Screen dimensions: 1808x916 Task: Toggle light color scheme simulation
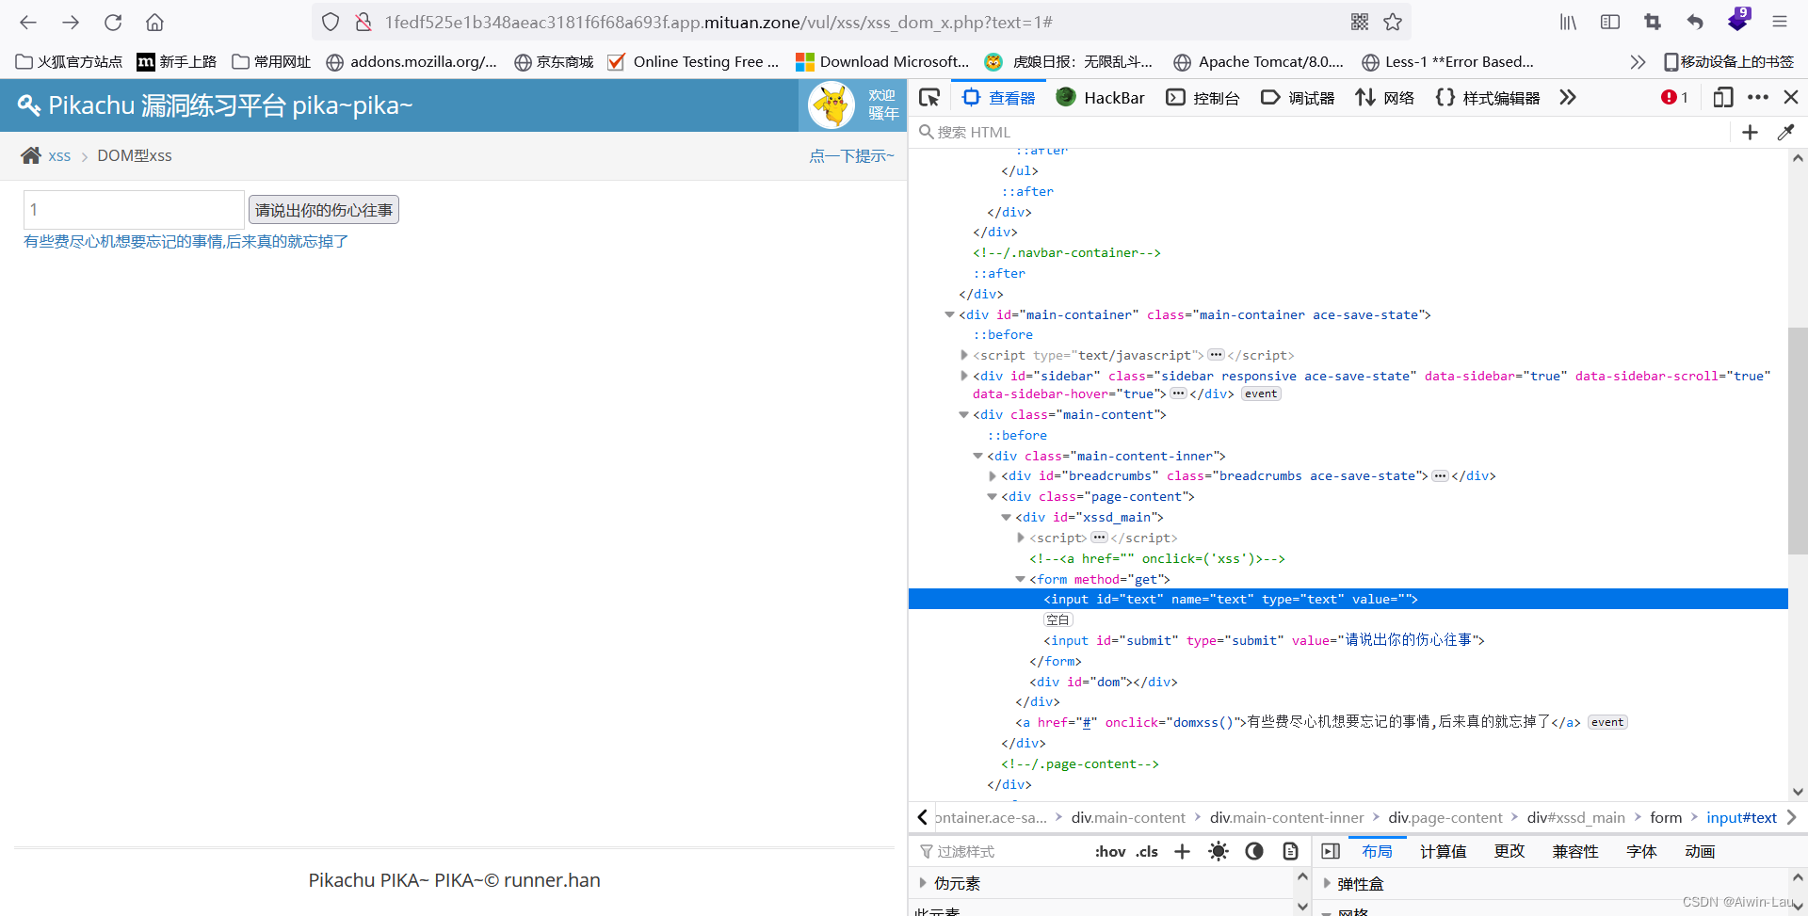1219,852
